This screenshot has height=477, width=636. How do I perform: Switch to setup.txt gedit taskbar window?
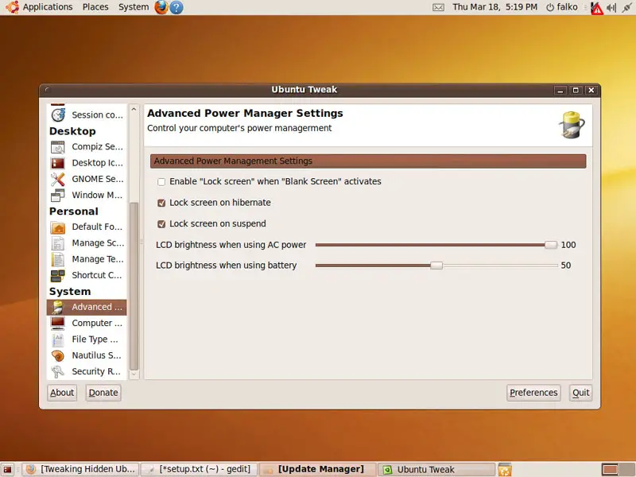click(x=199, y=469)
